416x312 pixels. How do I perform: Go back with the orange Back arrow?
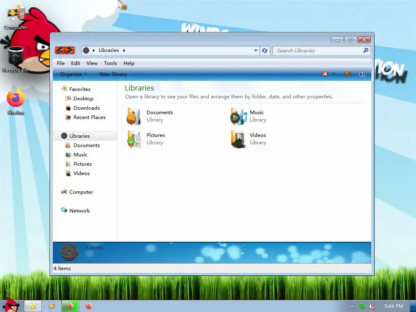click(x=60, y=50)
